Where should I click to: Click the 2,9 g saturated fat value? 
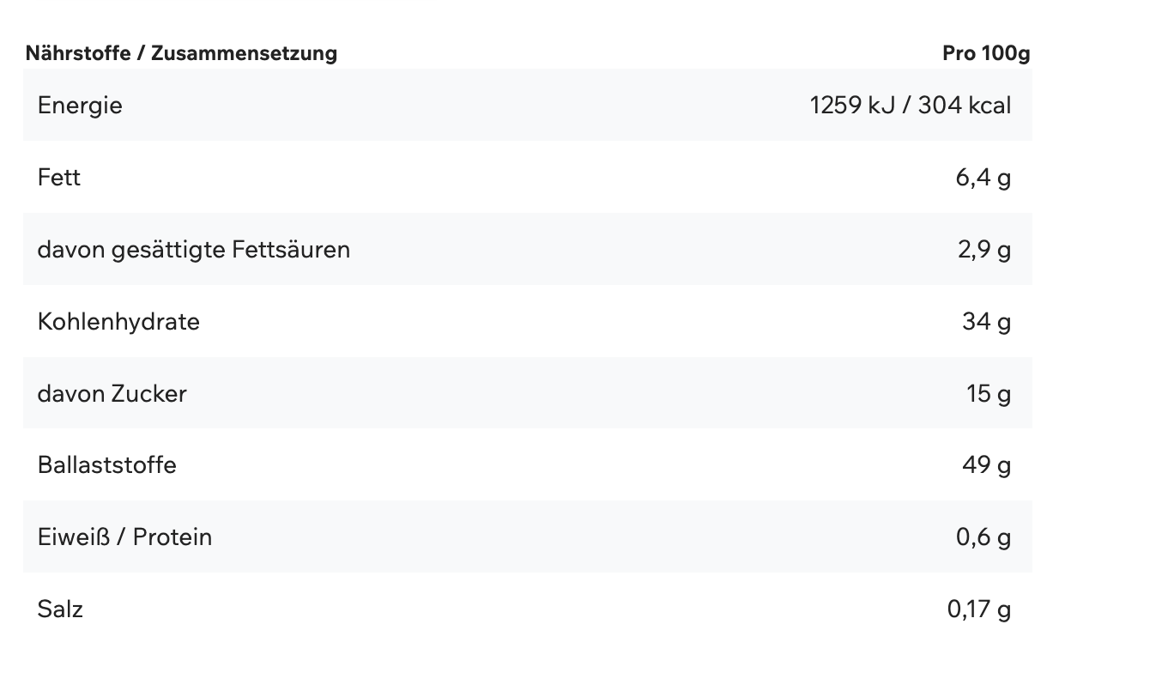pyautogui.click(x=984, y=250)
